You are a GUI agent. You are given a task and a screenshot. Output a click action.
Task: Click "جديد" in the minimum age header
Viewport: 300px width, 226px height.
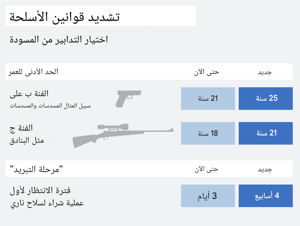[x=265, y=72]
